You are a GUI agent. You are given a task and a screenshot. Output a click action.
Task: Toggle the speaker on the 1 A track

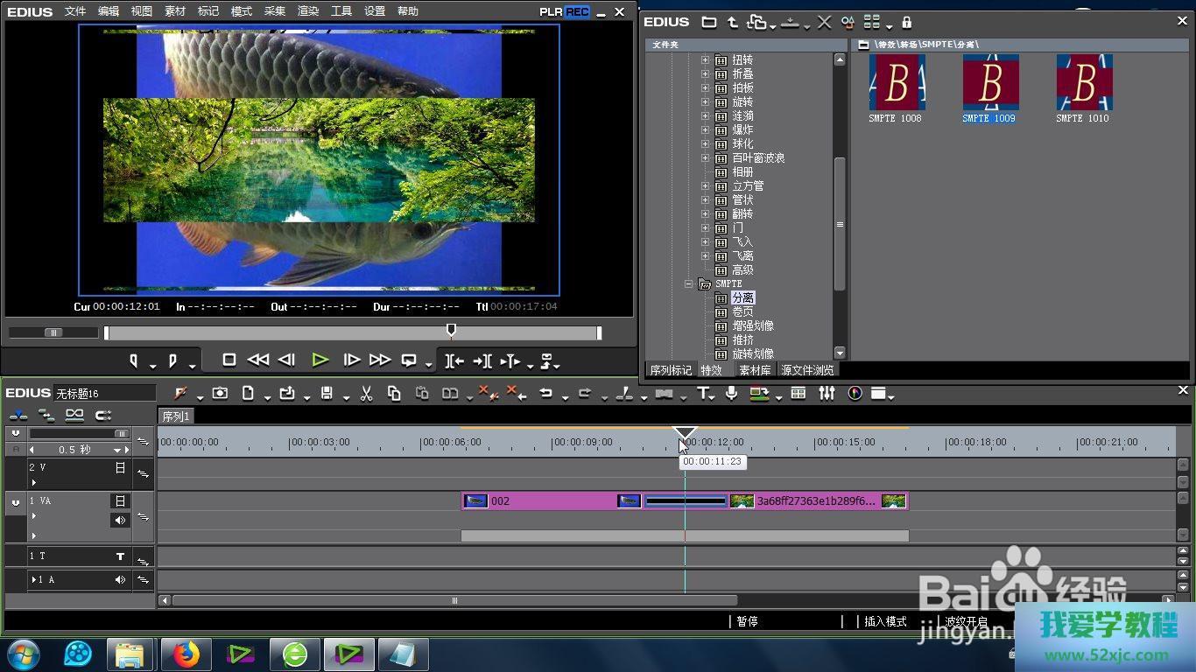coord(120,580)
